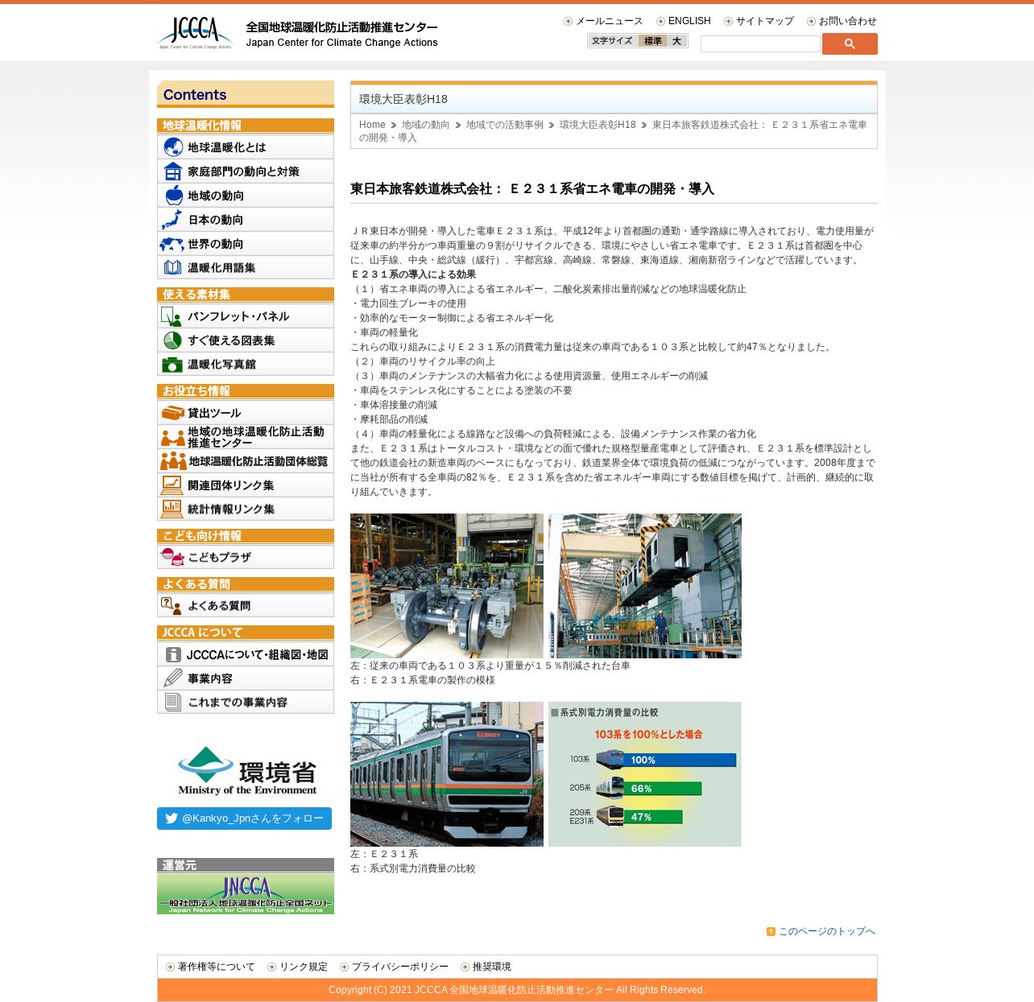Click the site search input field
1034x1002 pixels.
760,44
